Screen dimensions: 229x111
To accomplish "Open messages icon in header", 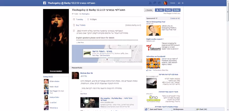I will point(155,3).
